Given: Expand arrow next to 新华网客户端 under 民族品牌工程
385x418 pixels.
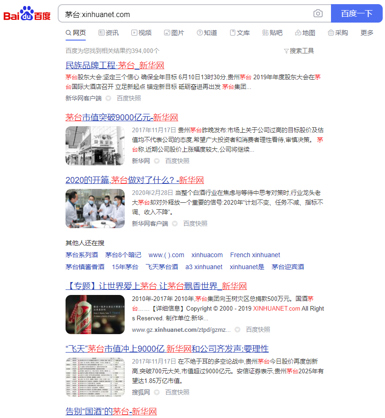Looking at the screenshot, I should pyautogui.click(x=108, y=98).
